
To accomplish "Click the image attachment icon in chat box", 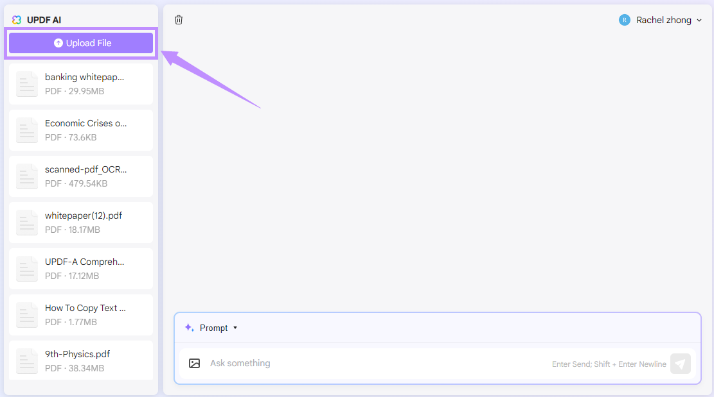I will coord(195,364).
